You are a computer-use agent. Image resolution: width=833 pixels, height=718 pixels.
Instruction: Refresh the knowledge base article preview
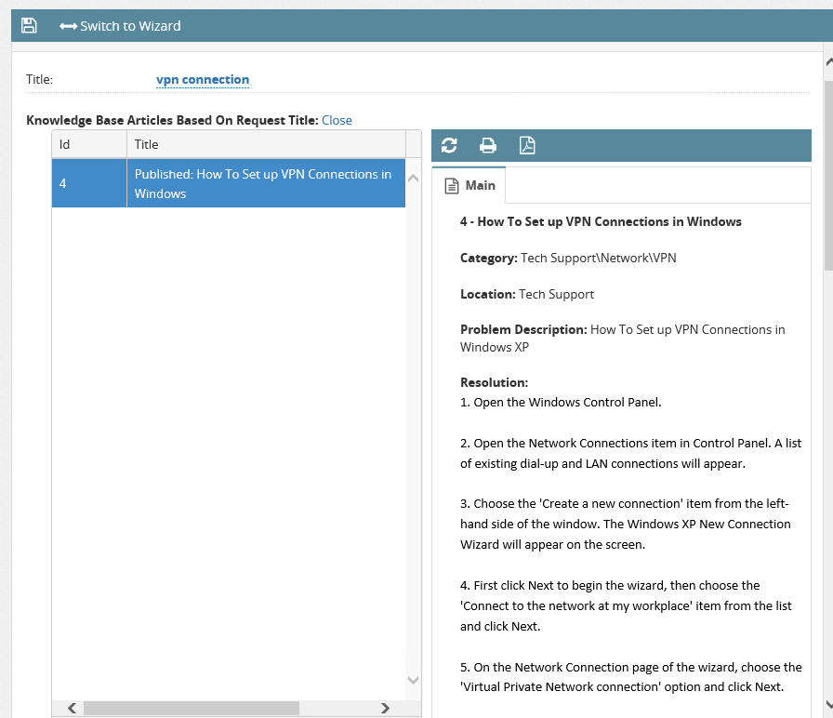(449, 145)
